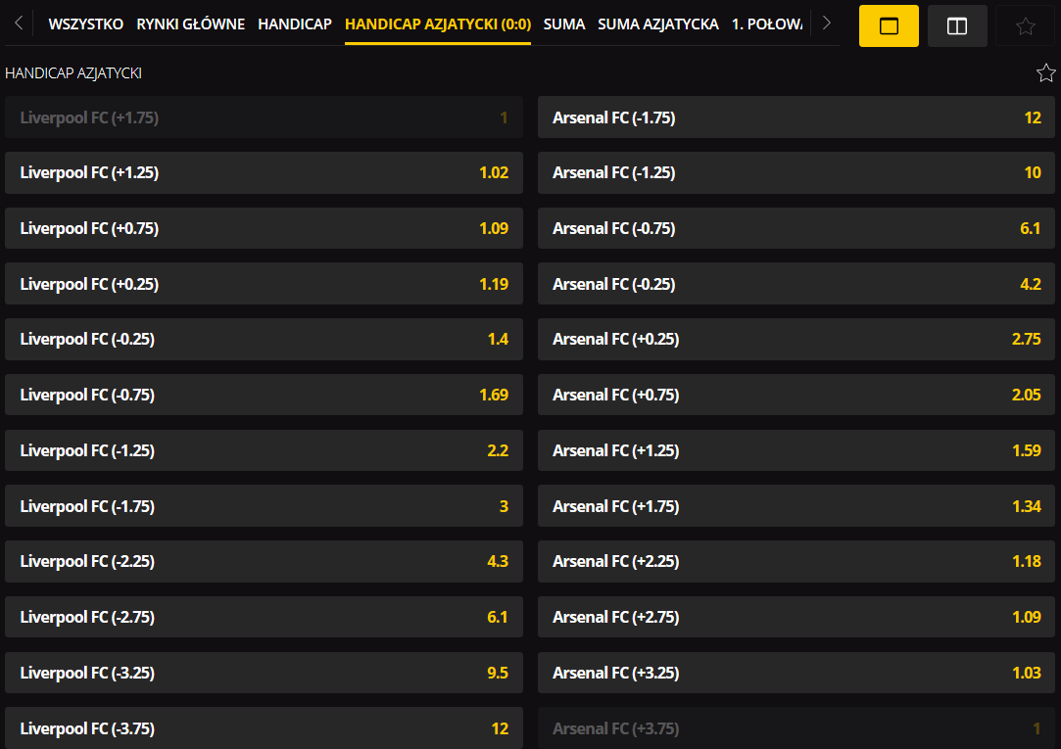Click the disabled Arsenal FC (+3.75) row

[796, 728]
